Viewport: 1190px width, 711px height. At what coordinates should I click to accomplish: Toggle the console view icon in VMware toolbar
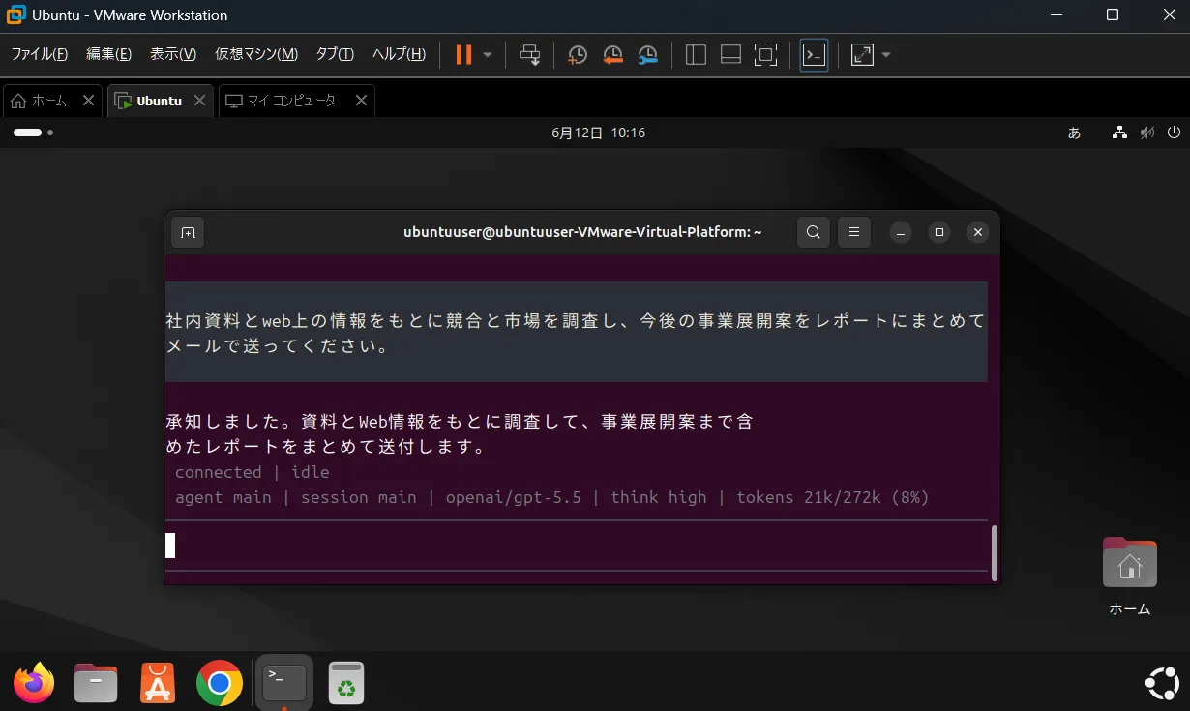[814, 55]
